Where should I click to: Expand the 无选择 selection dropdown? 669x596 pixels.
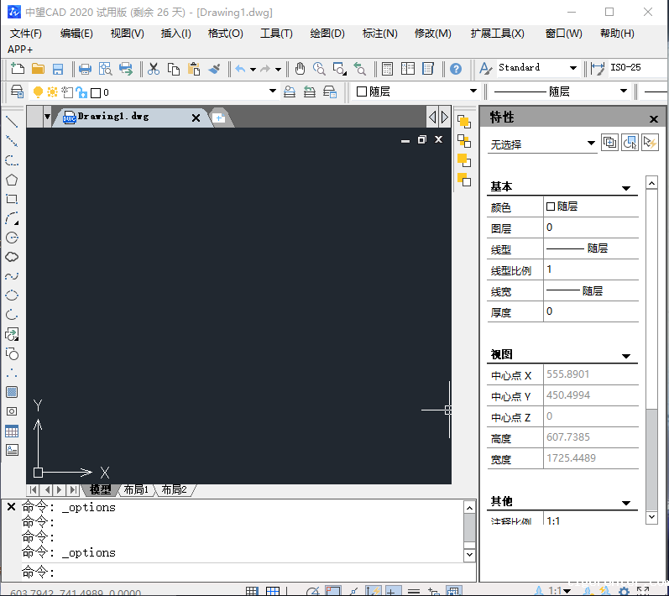coord(591,144)
